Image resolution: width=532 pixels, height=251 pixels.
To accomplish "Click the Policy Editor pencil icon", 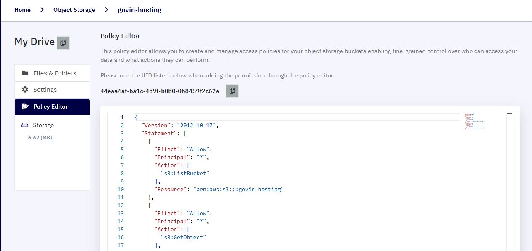I will tap(25, 107).
